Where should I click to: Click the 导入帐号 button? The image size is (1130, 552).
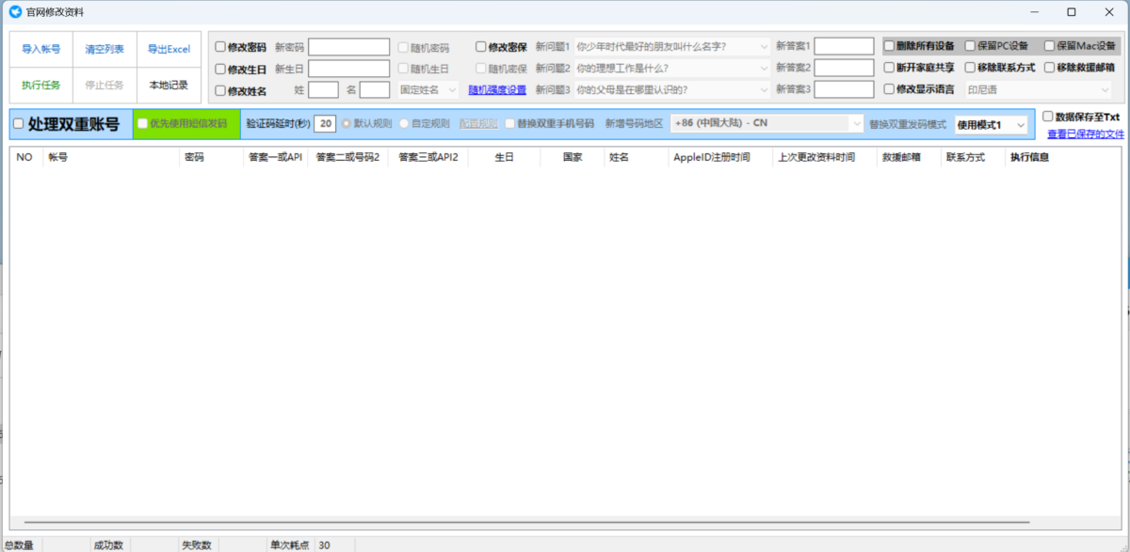[40, 49]
